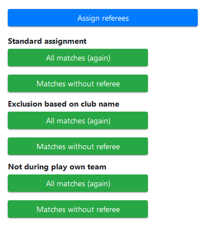Click the green button directly above Not during play heading
This screenshot has width=205, height=230.
tap(78, 146)
